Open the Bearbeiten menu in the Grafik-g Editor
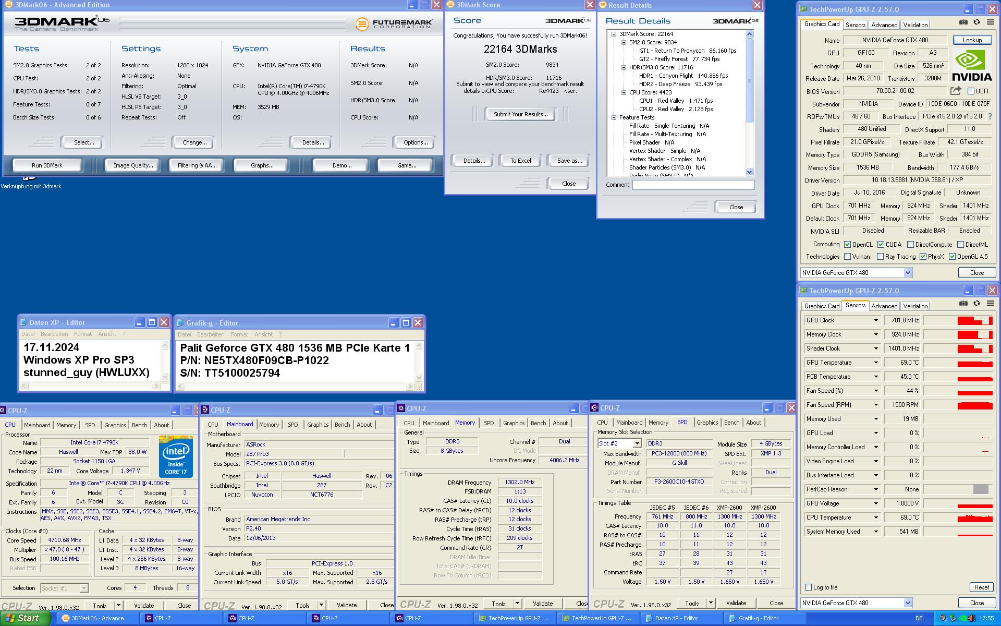1001x626 pixels. click(x=211, y=334)
